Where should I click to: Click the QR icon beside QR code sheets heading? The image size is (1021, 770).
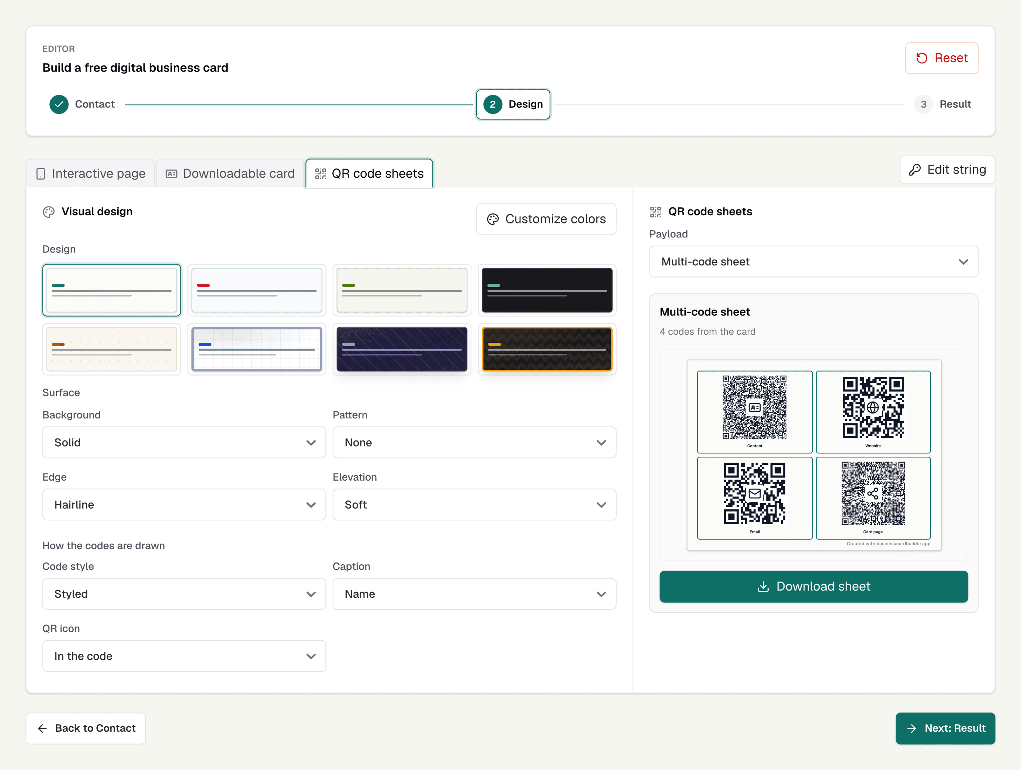point(655,212)
